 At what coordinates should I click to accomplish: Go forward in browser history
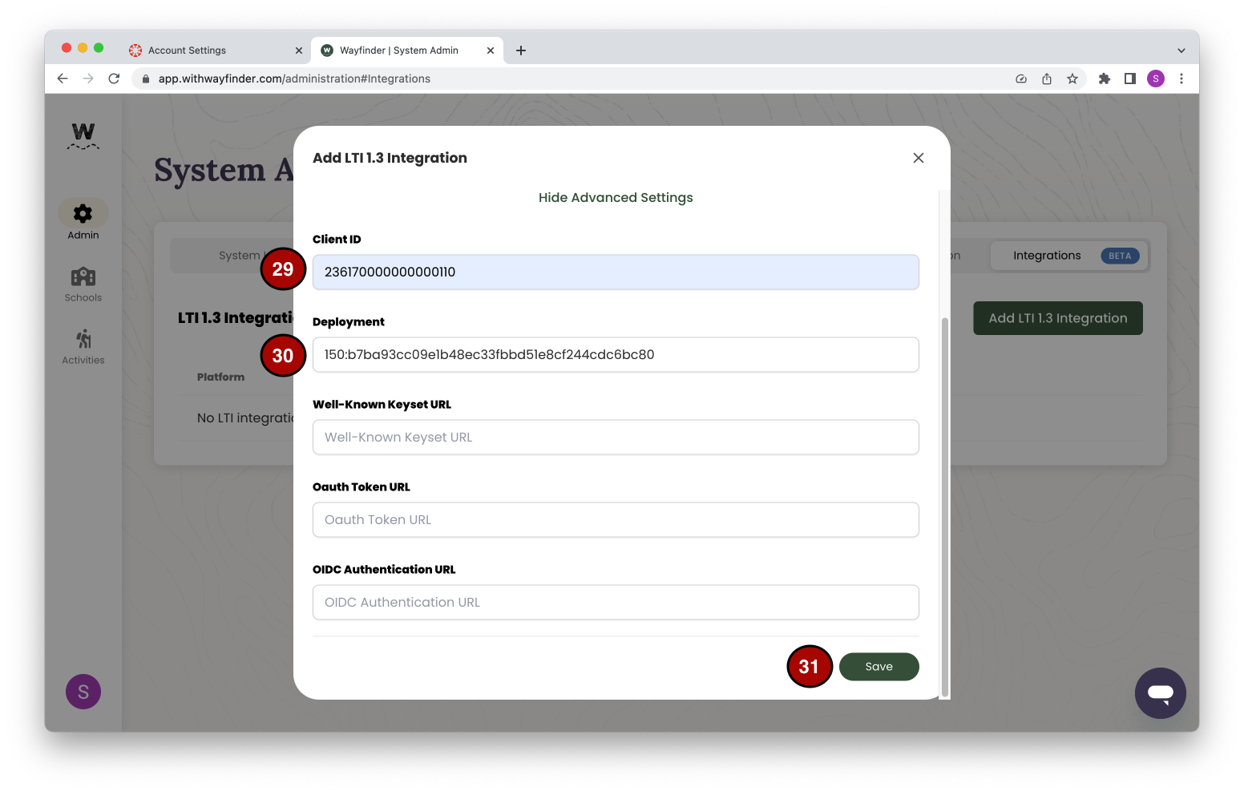point(88,79)
